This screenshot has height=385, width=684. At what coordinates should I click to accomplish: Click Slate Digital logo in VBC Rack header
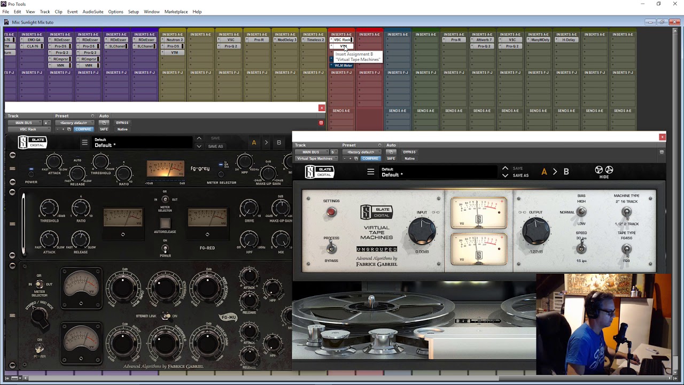click(x=33, y=142)
